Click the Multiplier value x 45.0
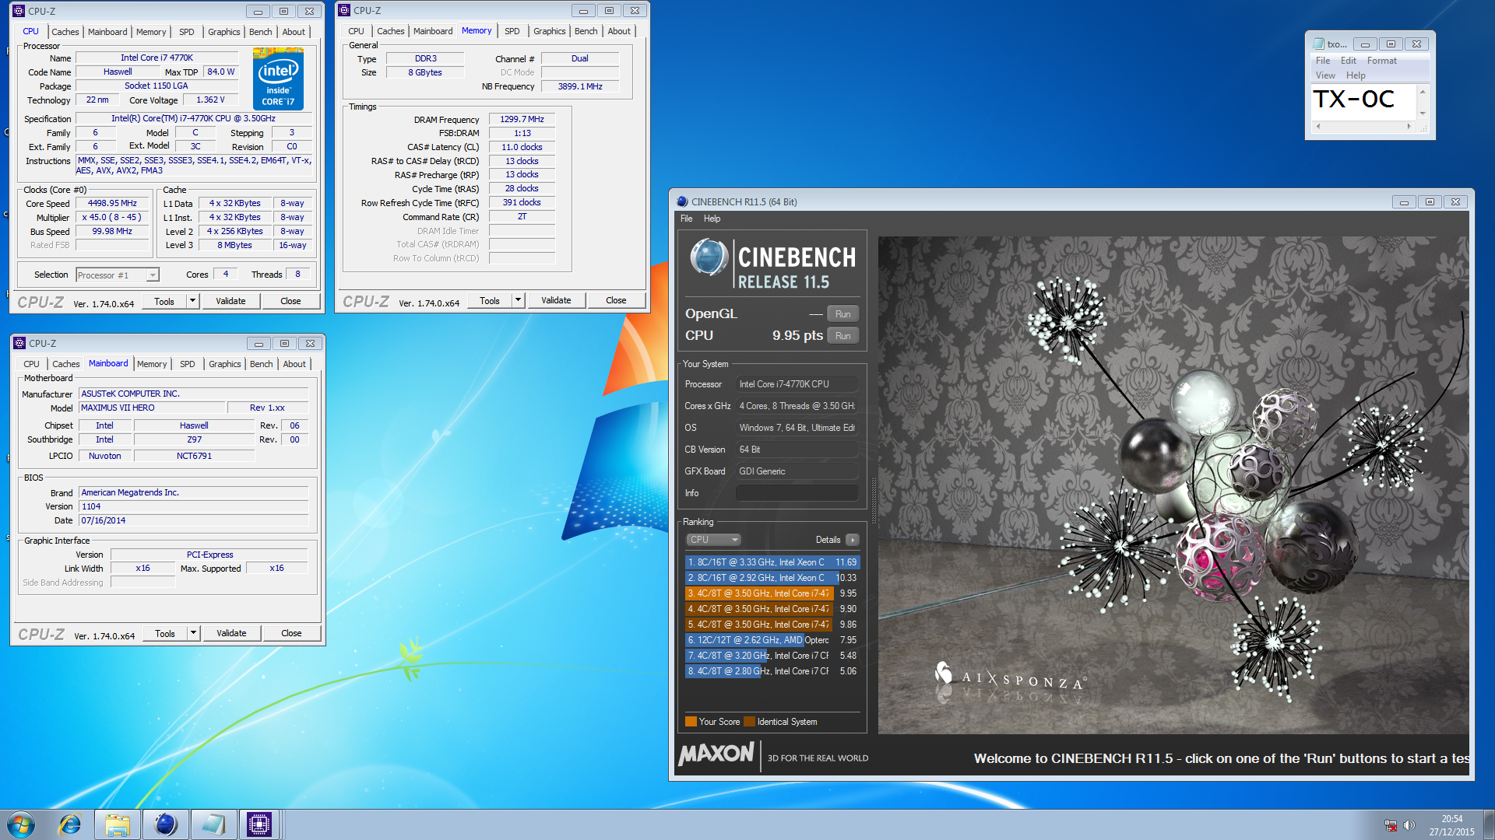 [112, 218]
